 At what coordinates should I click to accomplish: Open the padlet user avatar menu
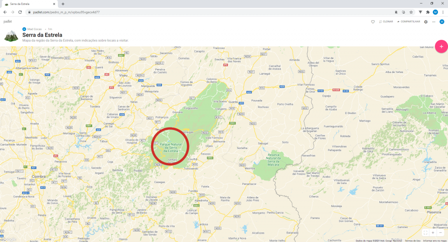click(x=442, y=22)
